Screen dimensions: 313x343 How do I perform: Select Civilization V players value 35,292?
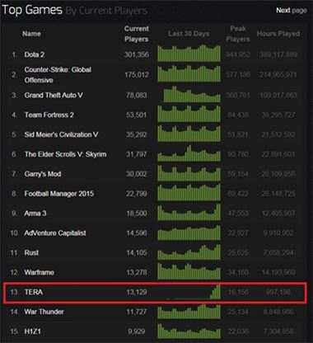pyautogui.click(x=137, y=134)
